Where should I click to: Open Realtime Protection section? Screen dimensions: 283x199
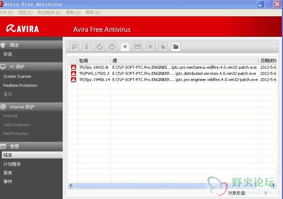coord(20,85)
